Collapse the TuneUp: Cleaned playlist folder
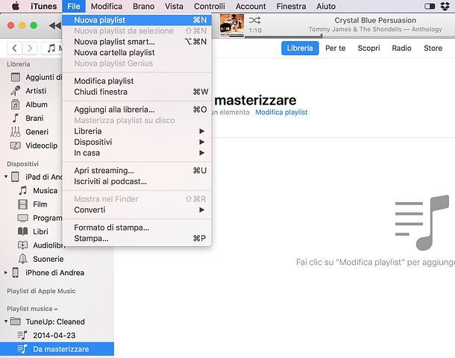 (7, 321)
